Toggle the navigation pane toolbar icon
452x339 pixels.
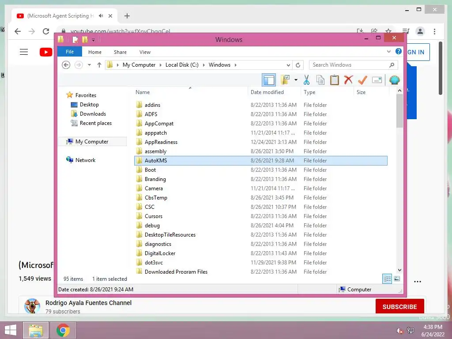pyautogui.click(x=269, y=80)
